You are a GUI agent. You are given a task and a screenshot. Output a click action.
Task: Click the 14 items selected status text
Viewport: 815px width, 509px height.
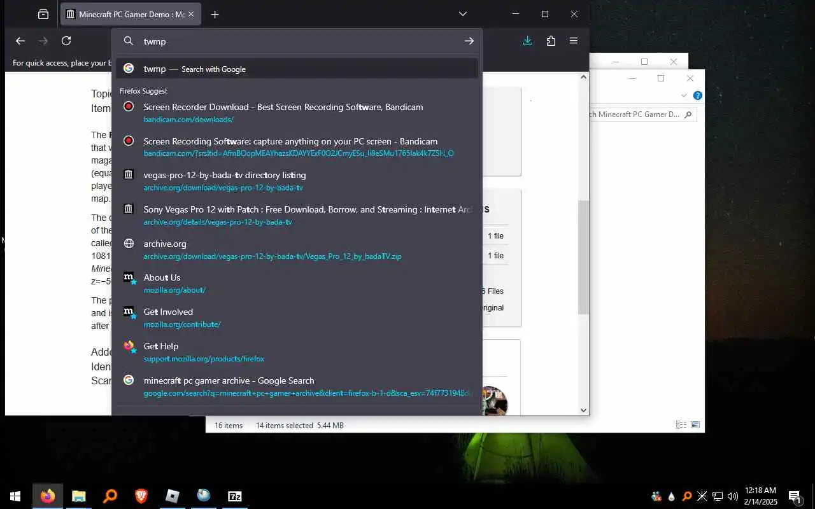pos(285,426)
